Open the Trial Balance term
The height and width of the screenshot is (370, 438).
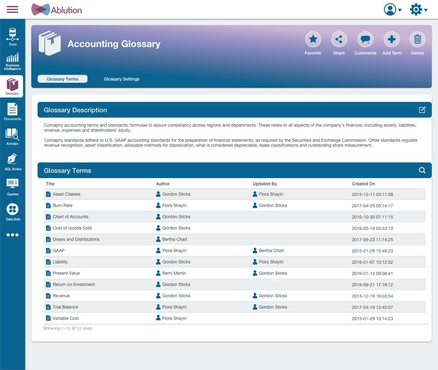65,307
